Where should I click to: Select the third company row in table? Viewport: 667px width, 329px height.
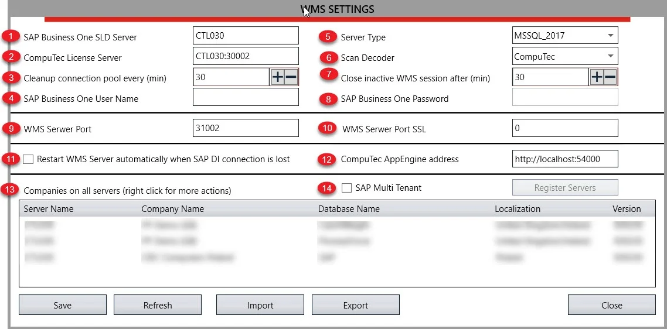[x=337, y=257]
